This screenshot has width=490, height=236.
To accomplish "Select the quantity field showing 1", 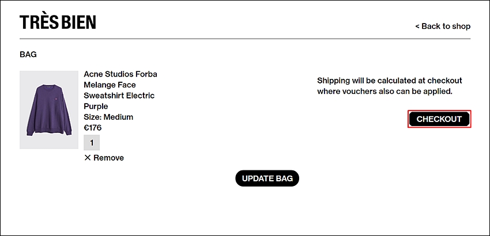I will [92, 143].
